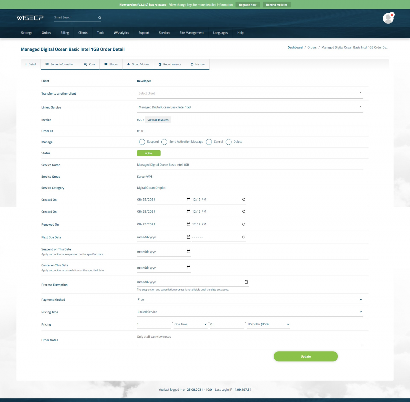
Task: Open the Languages menu
Action: pos(220,33)
